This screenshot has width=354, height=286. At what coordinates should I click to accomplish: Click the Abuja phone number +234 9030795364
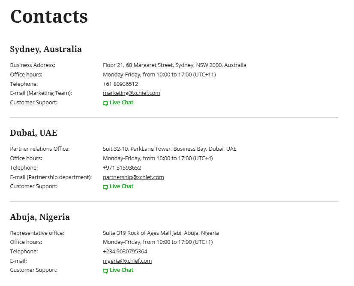click(125, 252)
